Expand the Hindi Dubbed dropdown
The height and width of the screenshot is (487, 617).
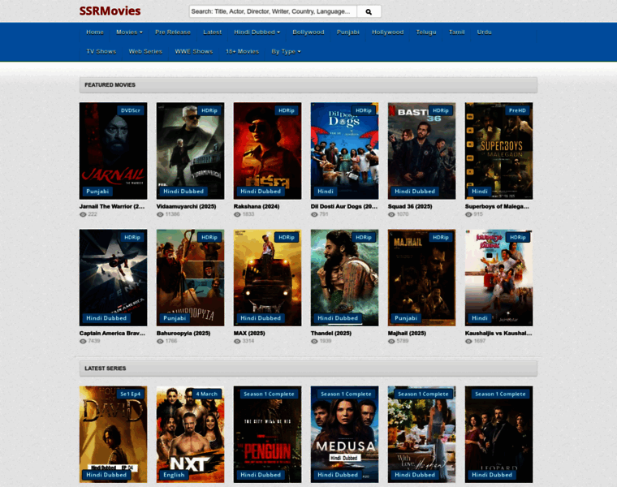(257, 32)
